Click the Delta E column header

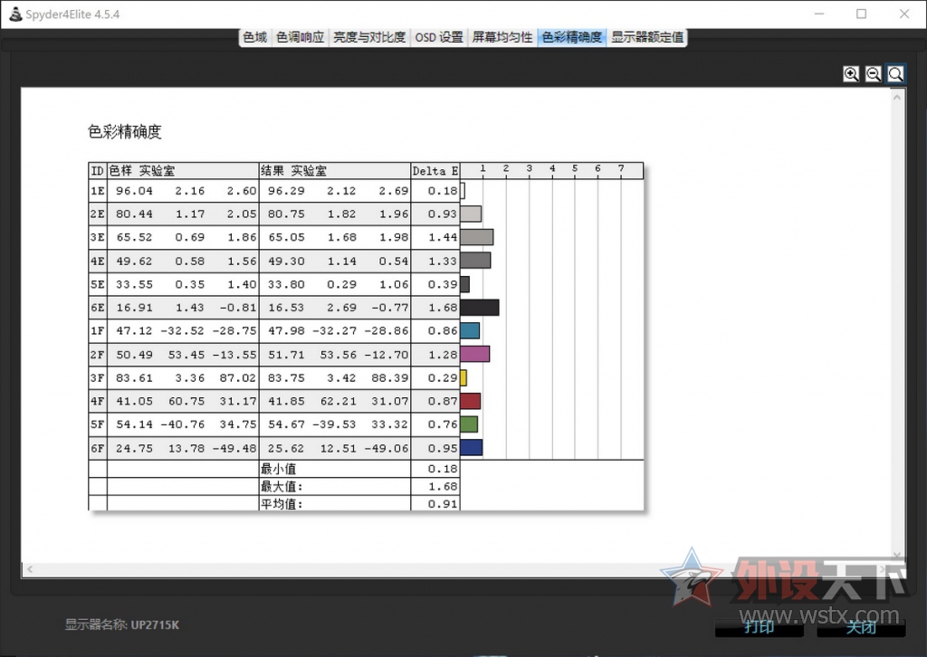(435, 171)
